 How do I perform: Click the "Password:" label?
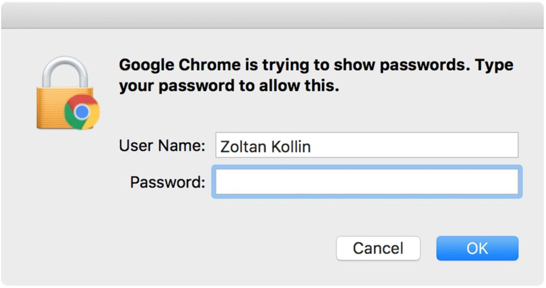[167, 182]
